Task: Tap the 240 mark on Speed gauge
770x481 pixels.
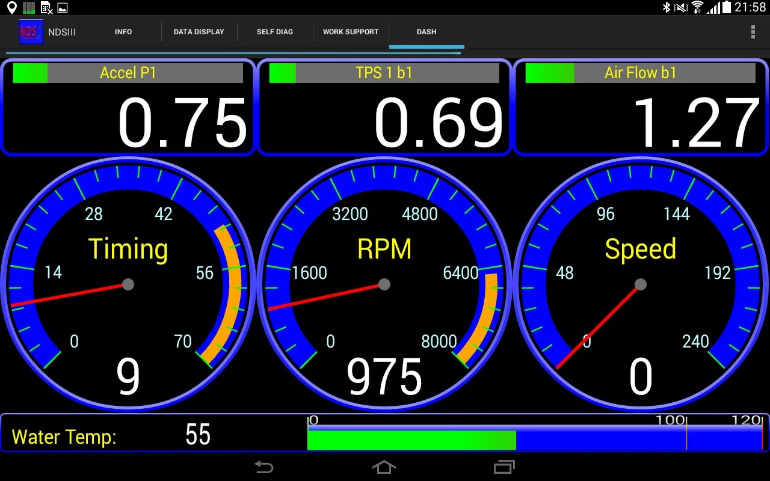Action: (695, 342)
